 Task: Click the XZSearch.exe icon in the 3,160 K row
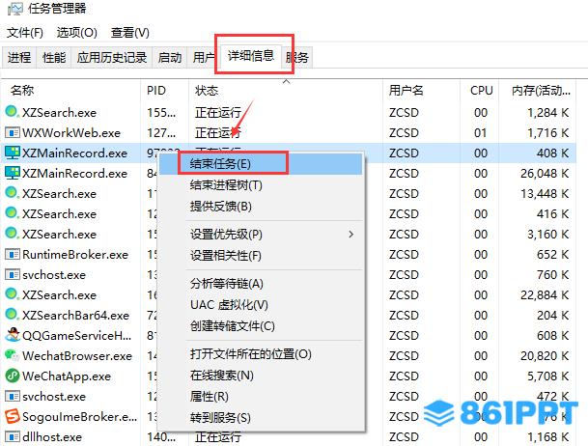pos(12,233)
